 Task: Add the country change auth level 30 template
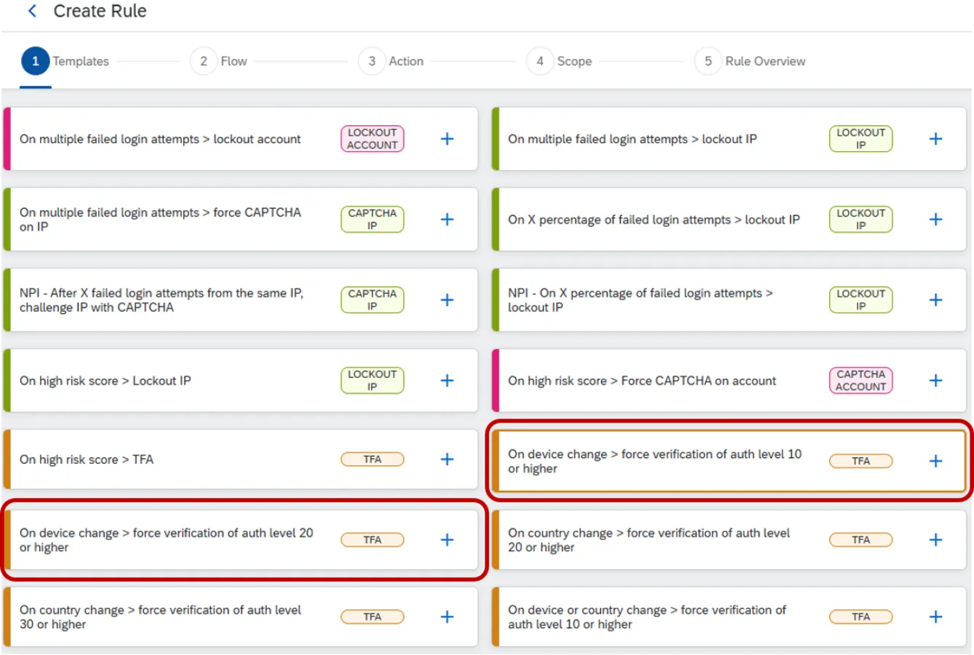(447, 617)
